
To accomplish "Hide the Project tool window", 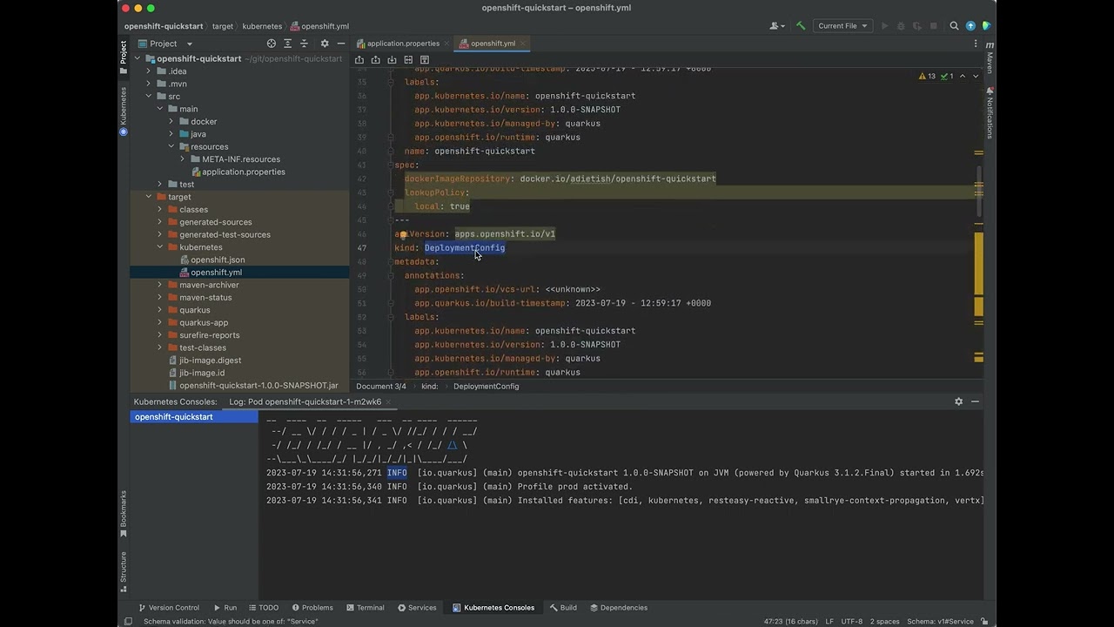I will [339, 44].
